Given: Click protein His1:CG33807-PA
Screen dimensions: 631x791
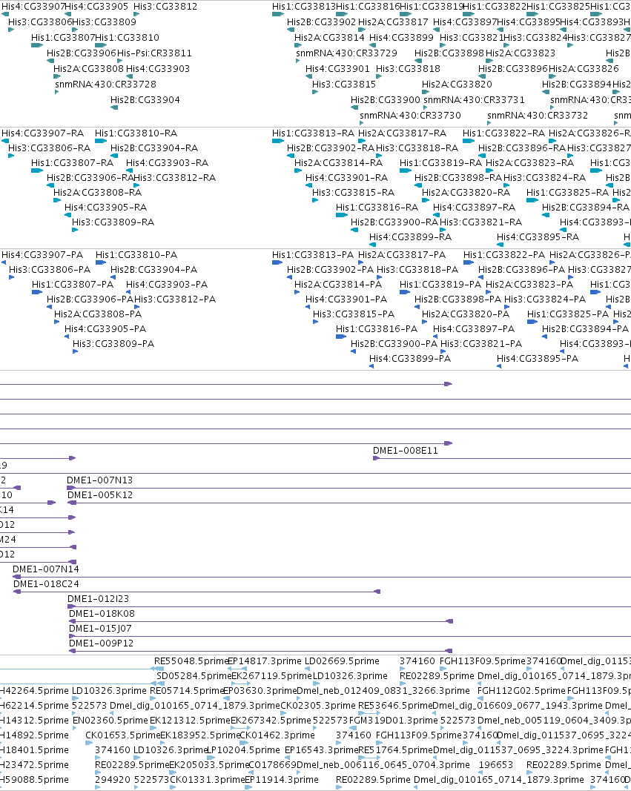Looking at the screenshot, I should [73, 285].
